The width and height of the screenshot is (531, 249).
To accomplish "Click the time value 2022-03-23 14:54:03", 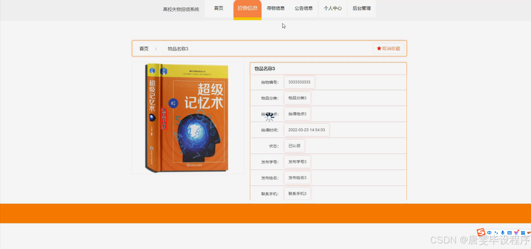I will pos(307,130).
